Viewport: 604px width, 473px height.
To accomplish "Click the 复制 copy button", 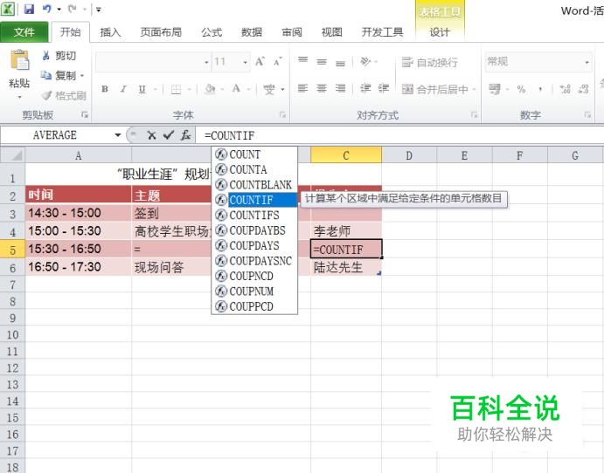I will [x=59, y=76].
